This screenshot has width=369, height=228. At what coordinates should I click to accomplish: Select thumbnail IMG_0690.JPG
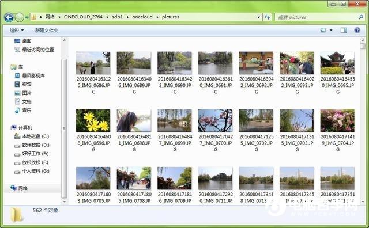click(x=175, y=63)
